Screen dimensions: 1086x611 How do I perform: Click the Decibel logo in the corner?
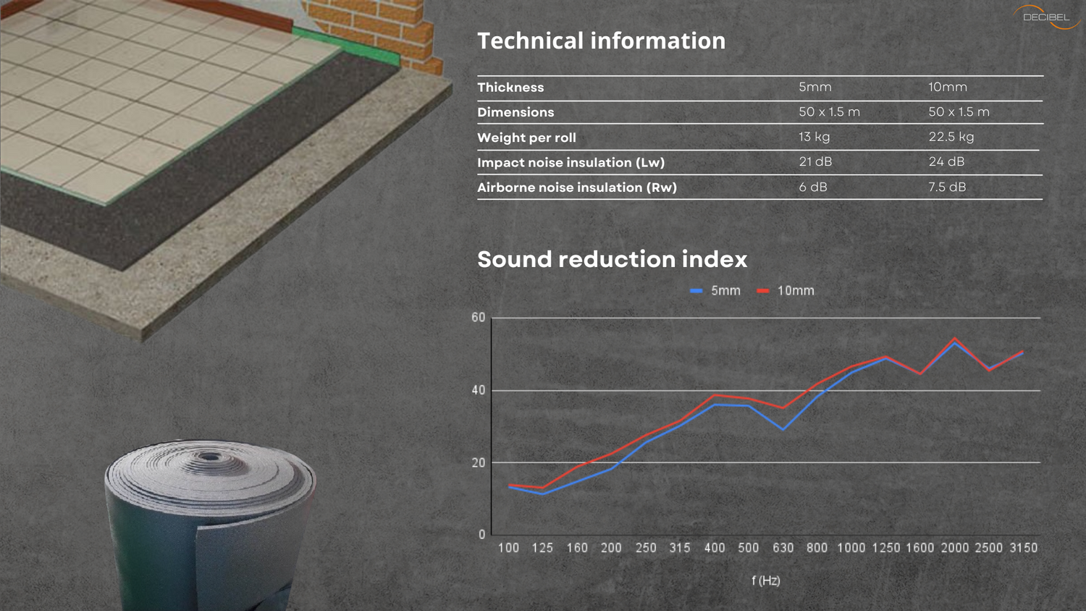pos(1046,17)
